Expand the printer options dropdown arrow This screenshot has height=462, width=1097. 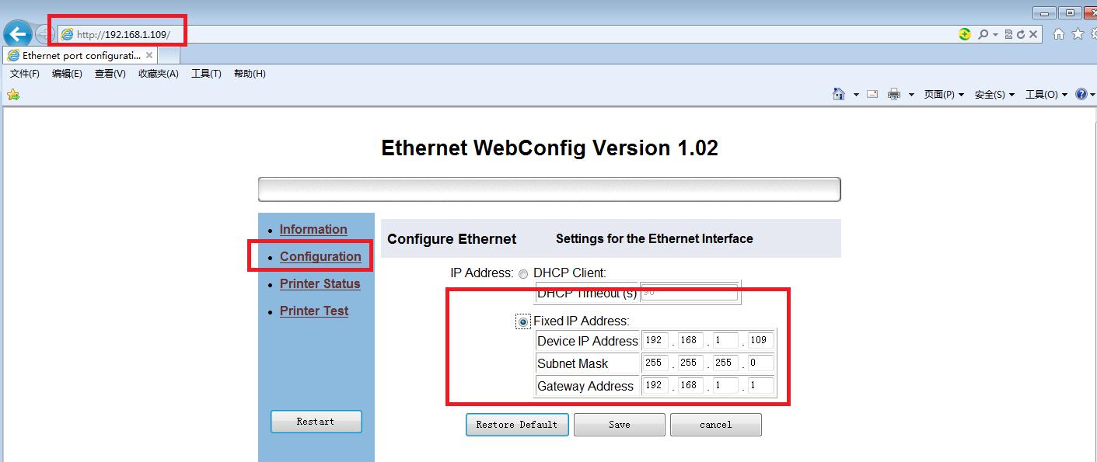click(x=911, y=95)
